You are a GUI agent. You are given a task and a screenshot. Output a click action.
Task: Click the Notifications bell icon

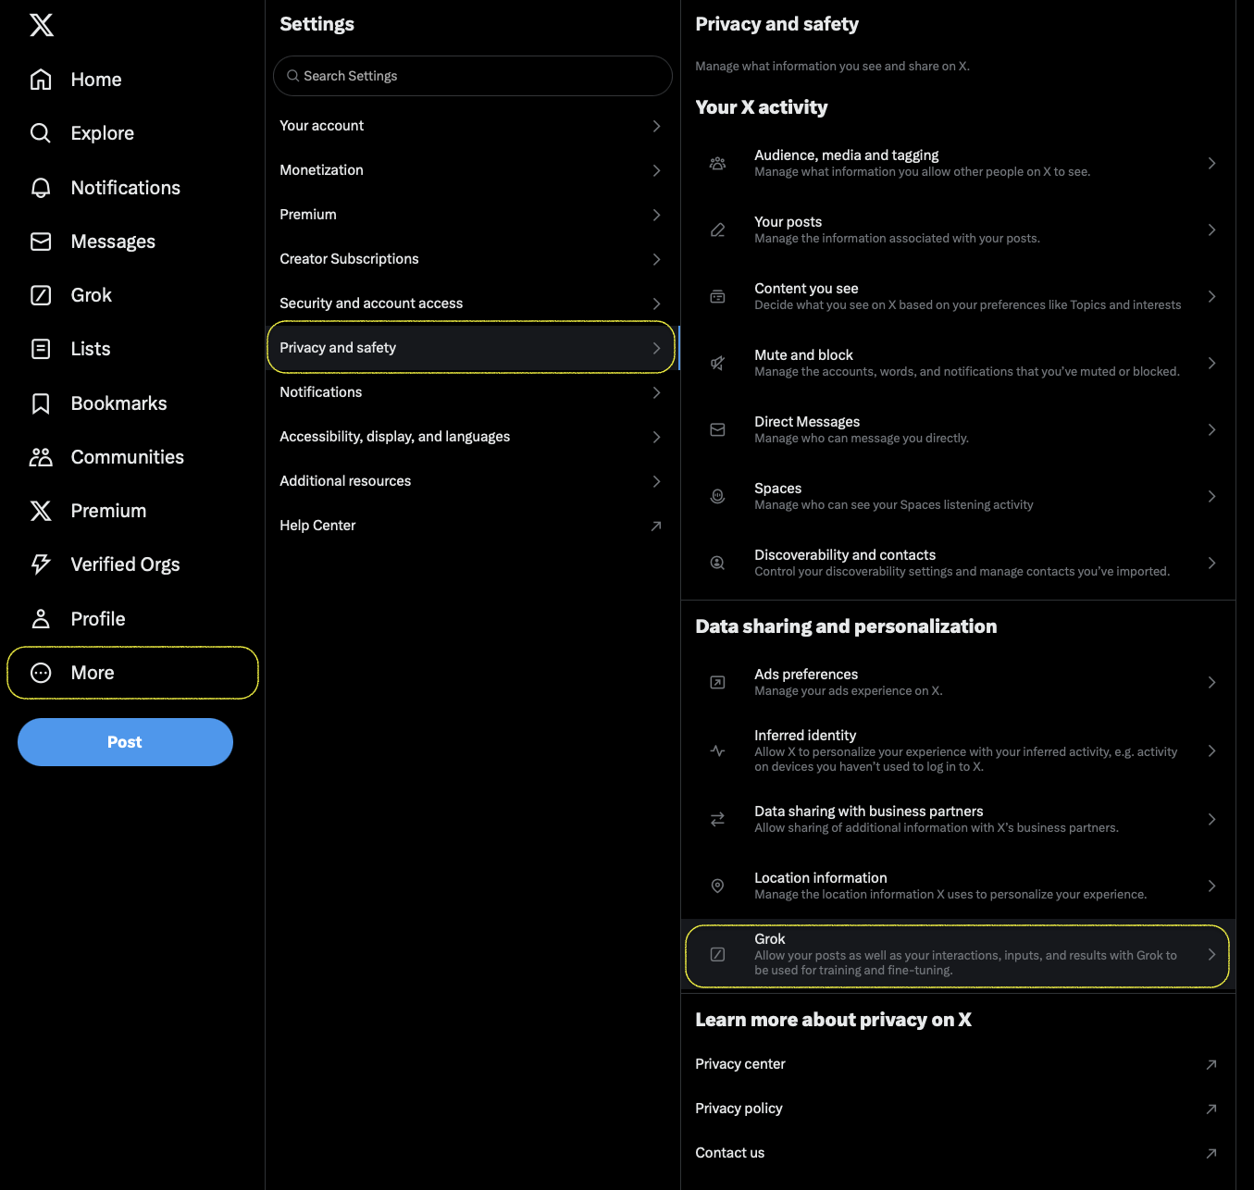pyautogui.click(x=41, y=188)
